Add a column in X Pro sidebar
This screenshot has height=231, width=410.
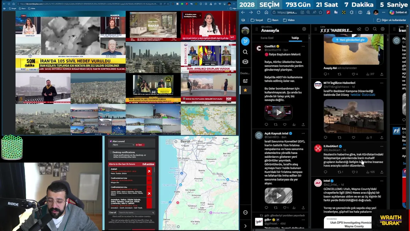pyautogui.click(x=245, y=62)
